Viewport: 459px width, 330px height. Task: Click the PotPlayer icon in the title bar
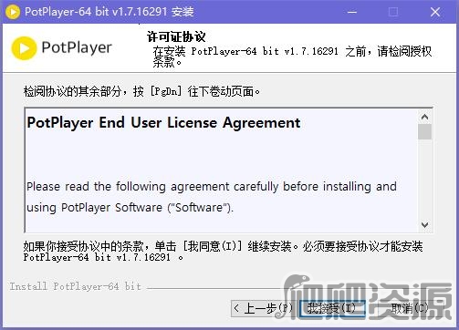pyautogui.click(x=13, y=12)
